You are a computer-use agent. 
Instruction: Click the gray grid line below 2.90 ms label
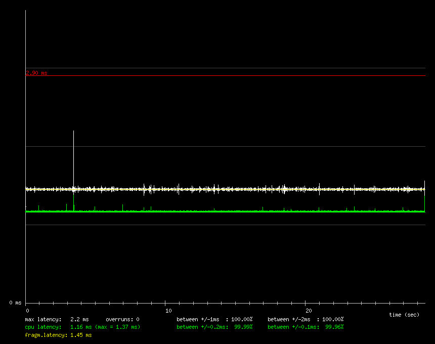[x=228, y=76]
